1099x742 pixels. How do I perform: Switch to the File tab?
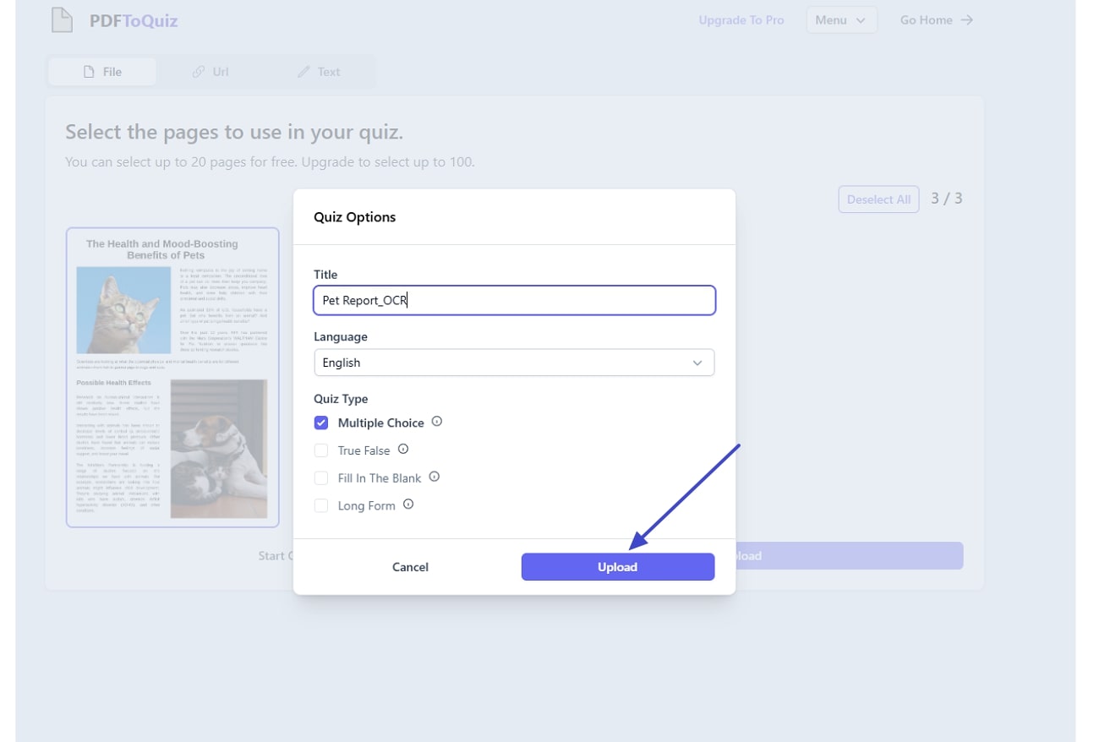tap(102, 72)
